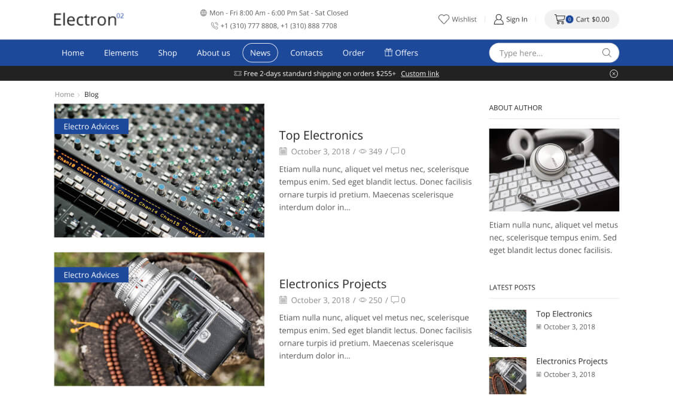Screen dimensions: 673x396
Task: Click the Home breadcrumb link
Action: point(64,95)
